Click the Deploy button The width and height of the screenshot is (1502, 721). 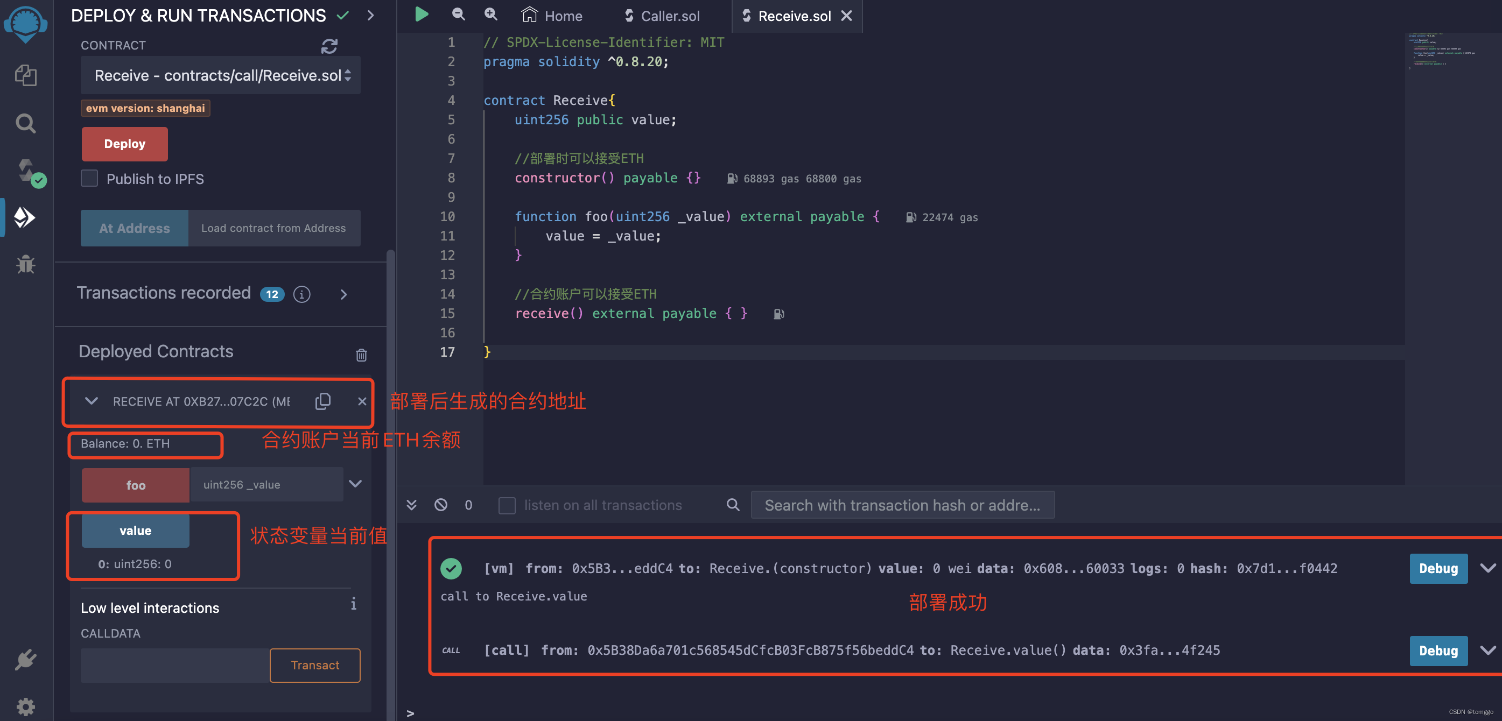click(124, 143)
